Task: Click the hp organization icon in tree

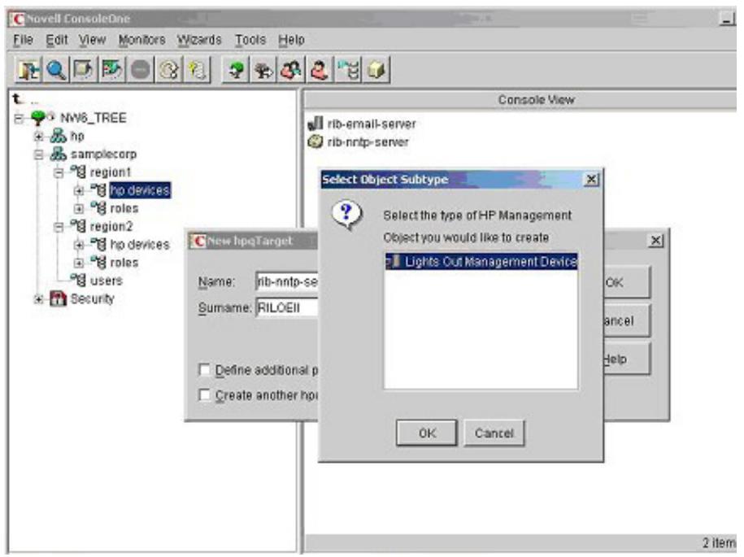Action: [x=59, y=136]
